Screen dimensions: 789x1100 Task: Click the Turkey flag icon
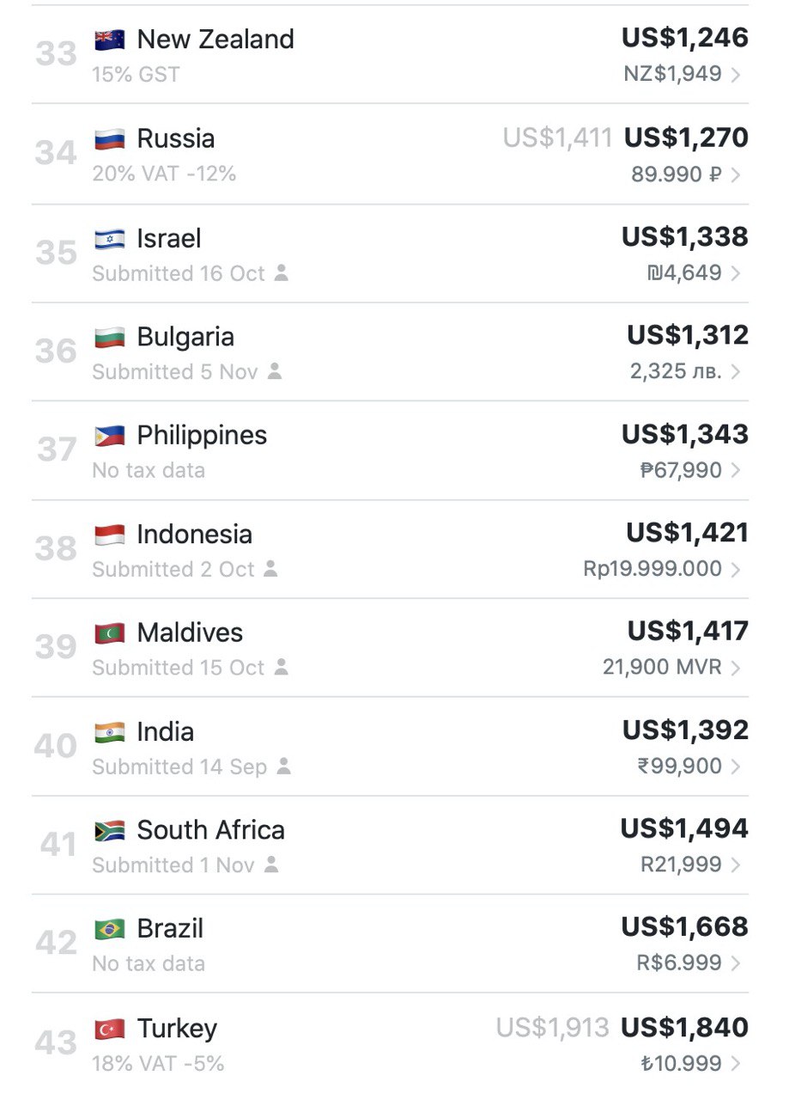110,1029
